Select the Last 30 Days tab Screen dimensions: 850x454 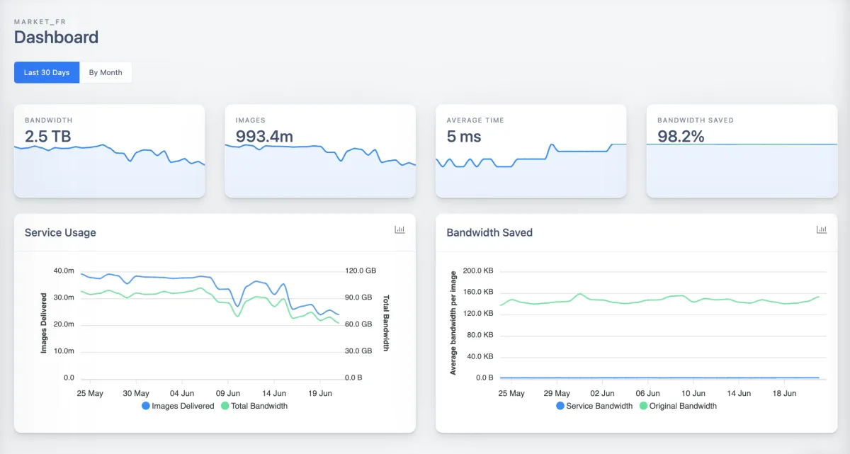[47, 73]
